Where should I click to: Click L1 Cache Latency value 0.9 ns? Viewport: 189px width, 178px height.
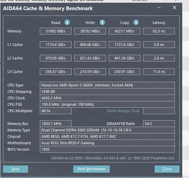[x=159, y=45]
